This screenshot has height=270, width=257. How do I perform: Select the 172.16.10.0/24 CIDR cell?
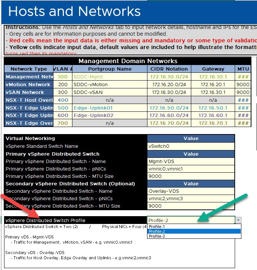coord(169,77)
